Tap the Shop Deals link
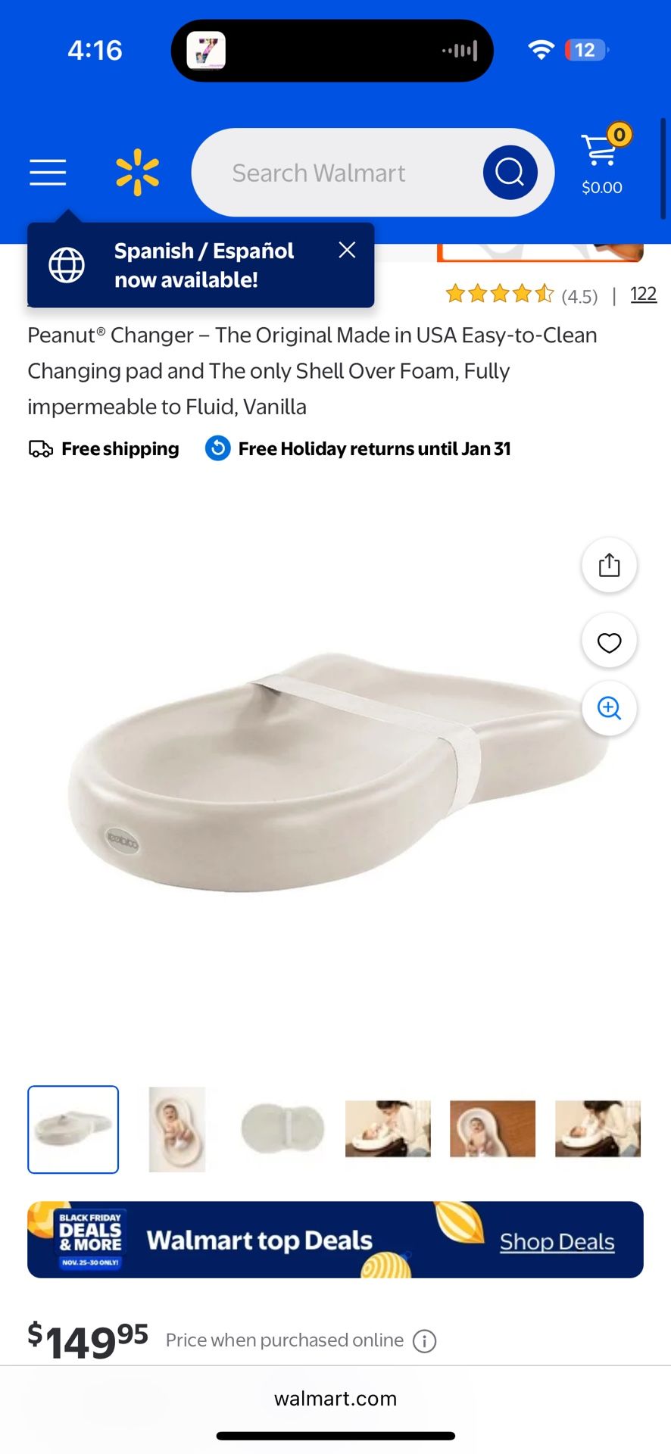Image resolution: width=671 pixels, height=1454 pixels. 557,1242
